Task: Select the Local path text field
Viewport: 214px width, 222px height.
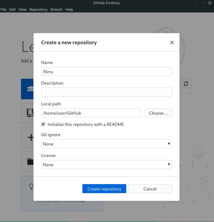Action: 91,113
